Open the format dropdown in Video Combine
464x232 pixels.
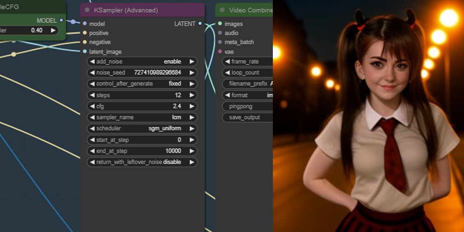[x=247, y=95]
